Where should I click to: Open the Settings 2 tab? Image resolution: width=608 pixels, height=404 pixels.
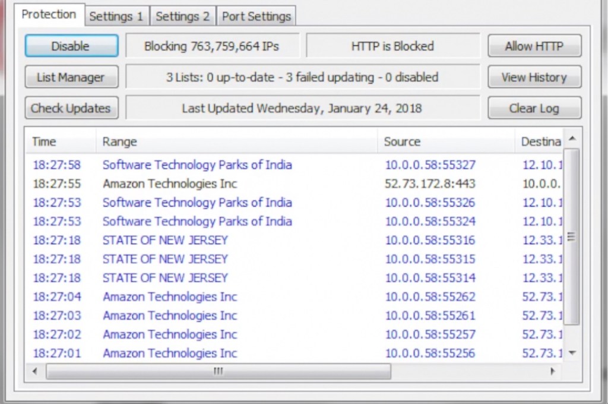[x=182, y=17]
